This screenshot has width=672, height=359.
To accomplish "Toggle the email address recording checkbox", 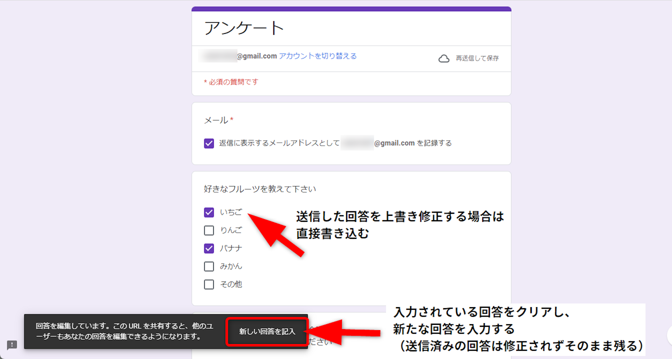I will tap(209, 143).
